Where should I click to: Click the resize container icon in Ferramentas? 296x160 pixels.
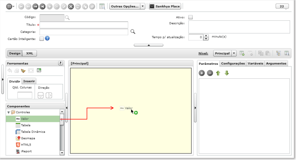point(31,71)
